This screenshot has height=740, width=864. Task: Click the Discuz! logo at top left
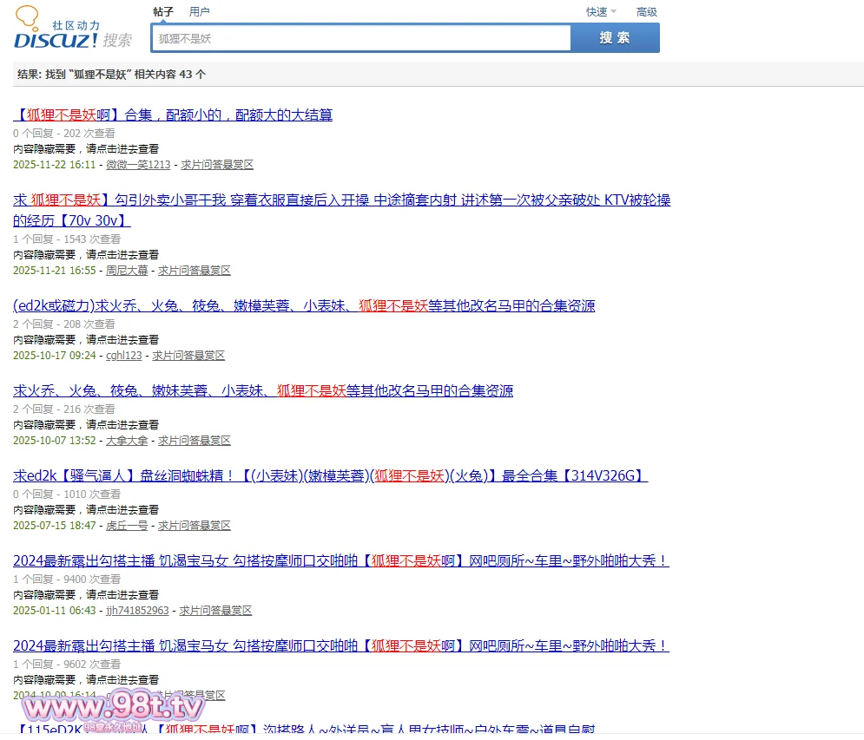tap(73, 31)
